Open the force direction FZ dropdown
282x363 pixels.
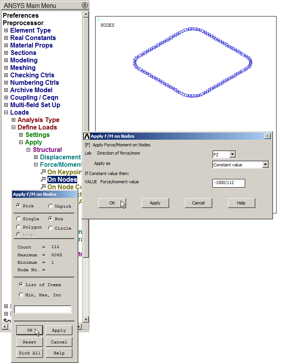pyautogui.click(x=232, y=155)
